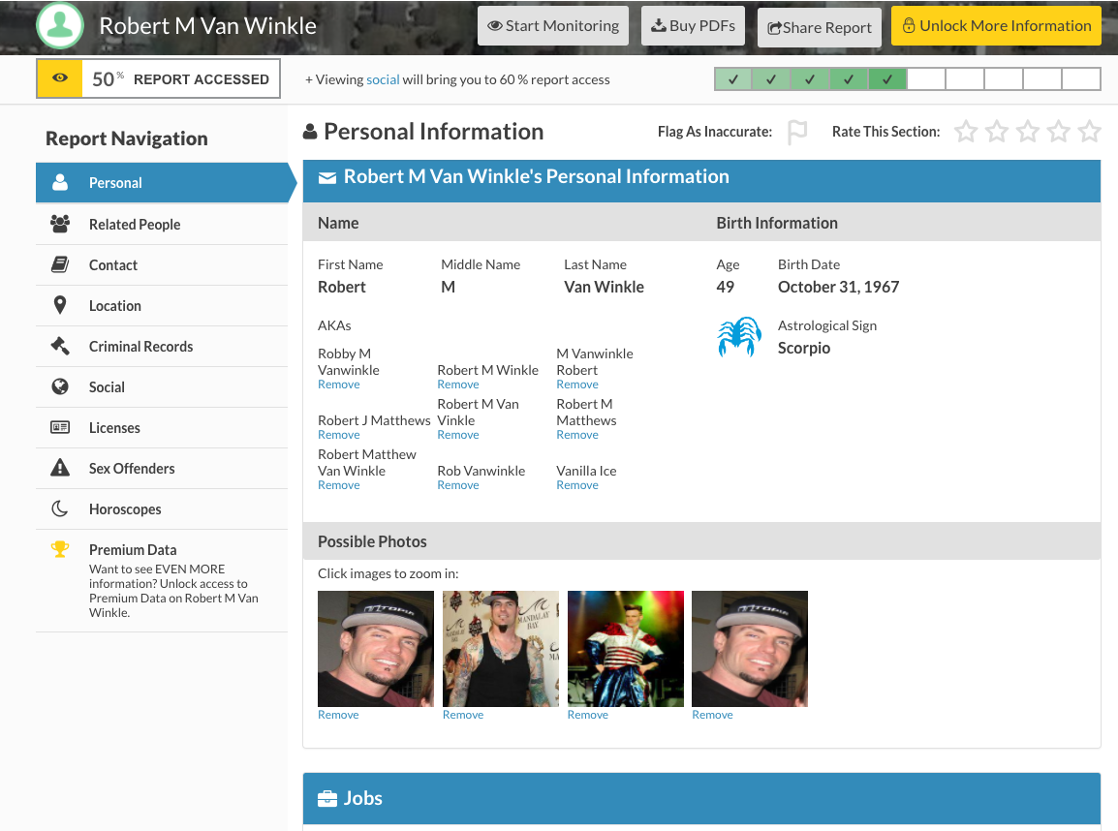This screenshot has width=1118, height=831.
Task: Click the trophy icon for Premium Data
Action: click(x=60, y=549)
